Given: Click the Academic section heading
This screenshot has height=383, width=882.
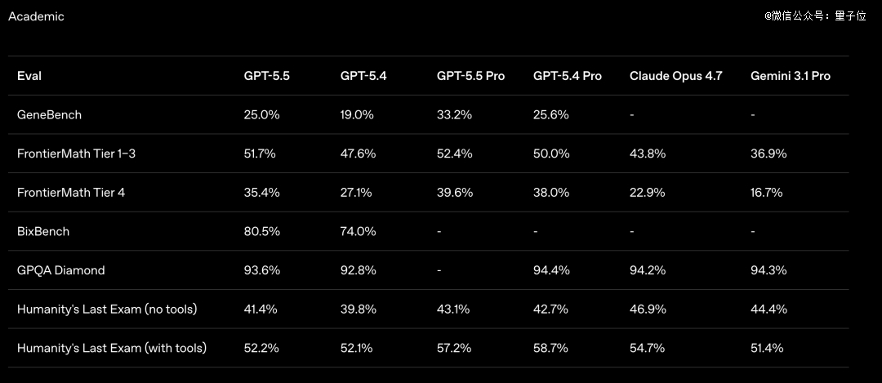Looking at the screenshot, I should coord(36,16).
